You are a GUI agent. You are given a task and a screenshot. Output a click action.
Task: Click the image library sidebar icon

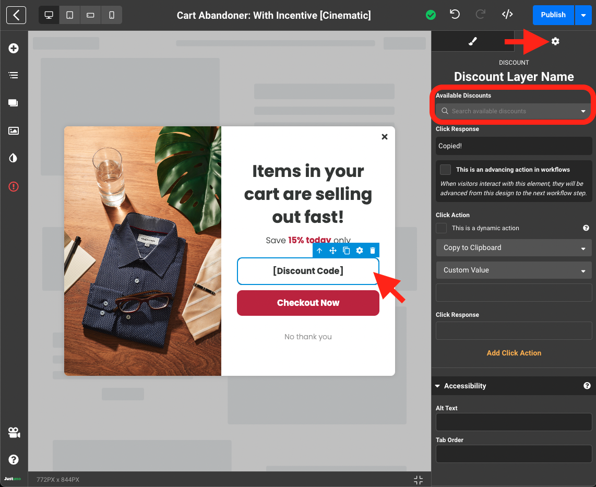[14, 130]
